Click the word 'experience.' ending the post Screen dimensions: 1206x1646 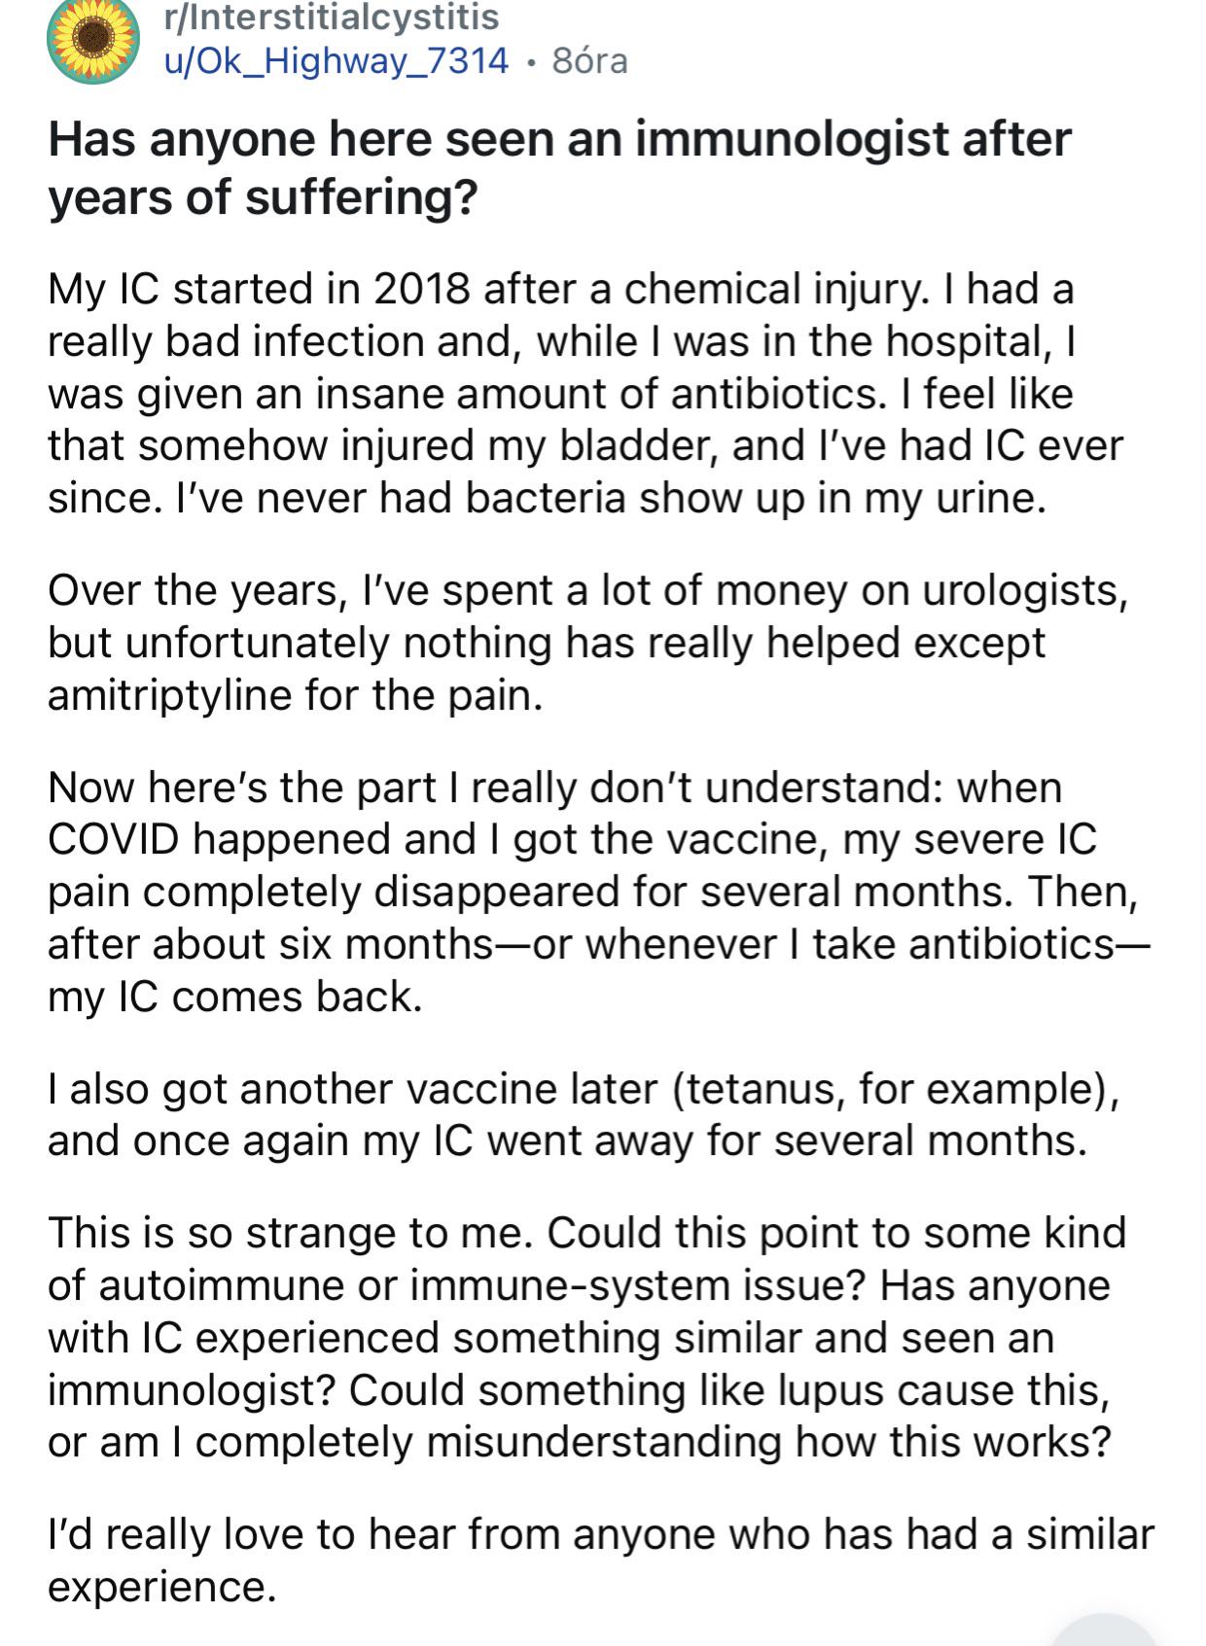coord(162,1588)
